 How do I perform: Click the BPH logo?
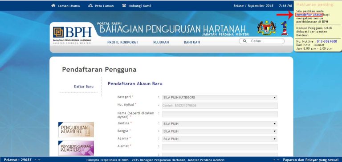(x=72, y=35)
